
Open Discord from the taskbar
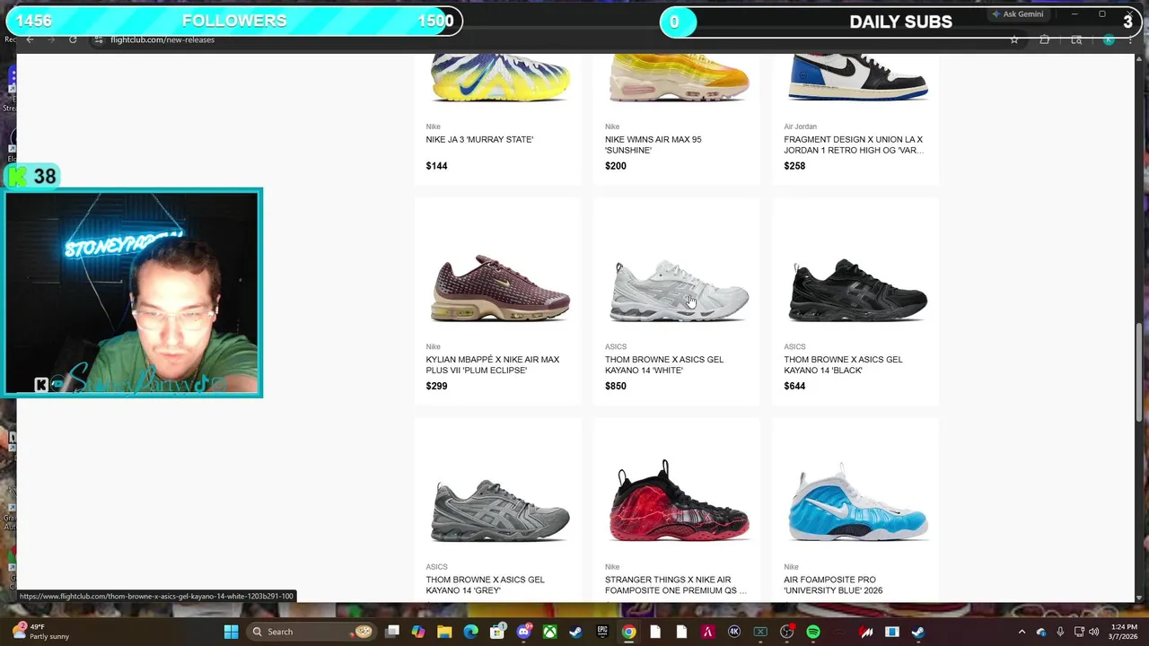click(x=523, y=632)
